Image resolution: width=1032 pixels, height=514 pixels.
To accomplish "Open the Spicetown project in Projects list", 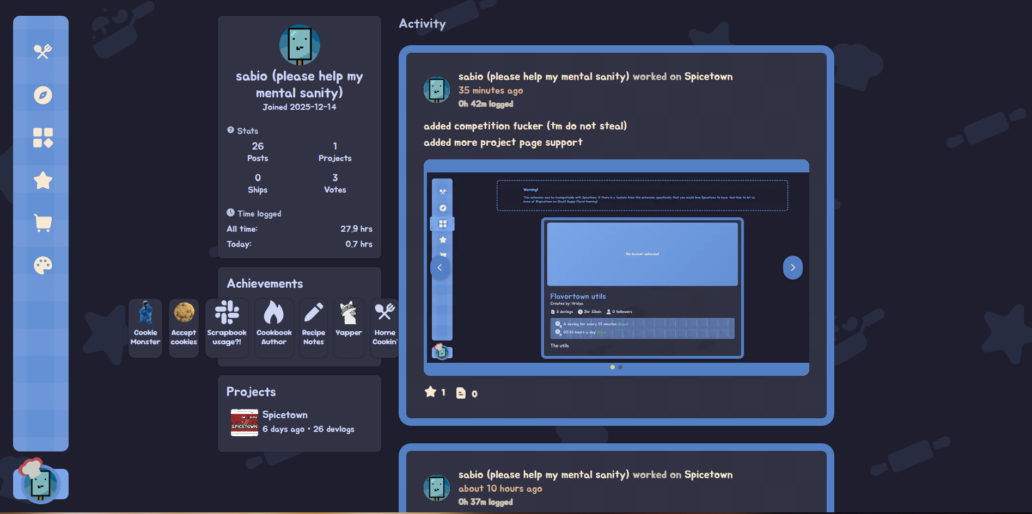I will (x=285, y=415).
